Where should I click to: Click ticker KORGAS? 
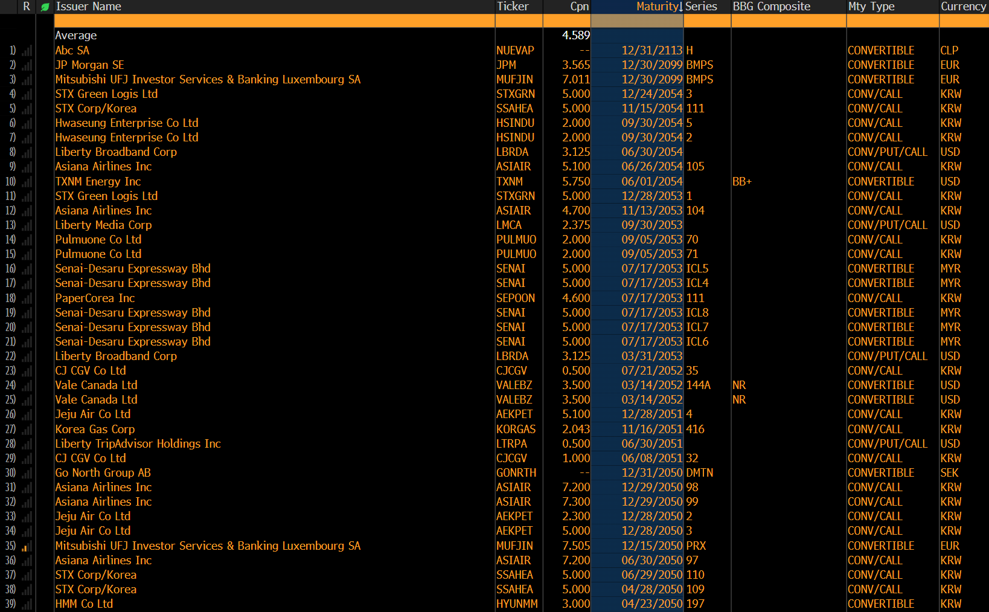point(516,430)
